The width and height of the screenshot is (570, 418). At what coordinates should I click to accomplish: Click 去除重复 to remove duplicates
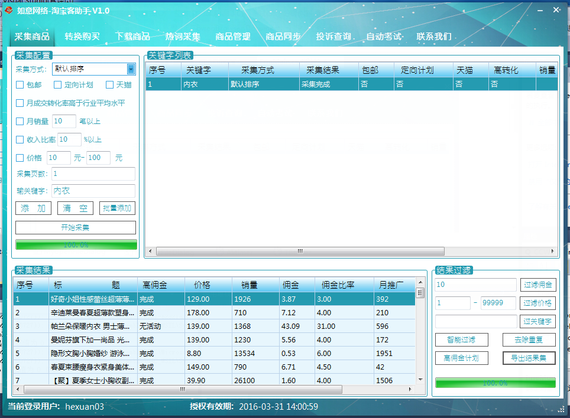[x=529, y=339]
